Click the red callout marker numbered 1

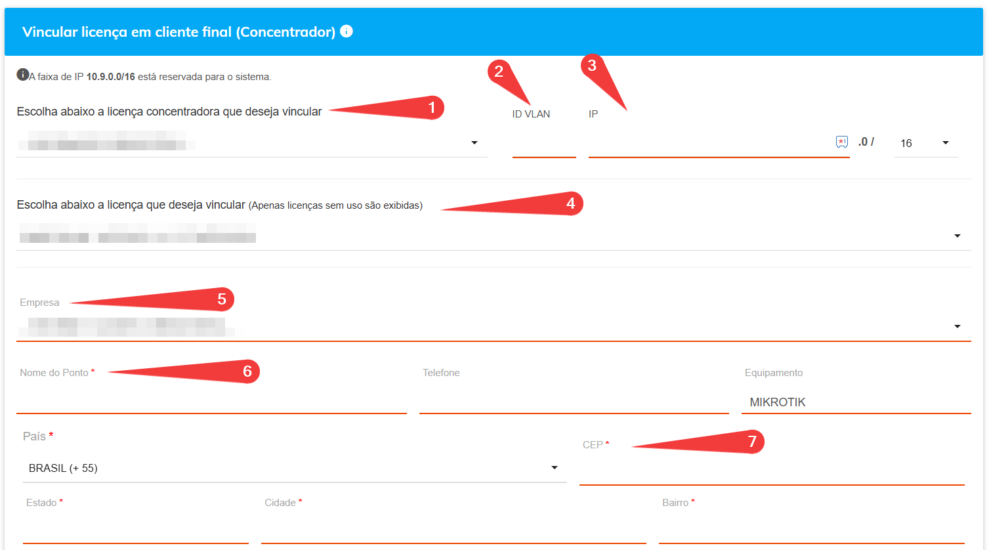point(431,107)
